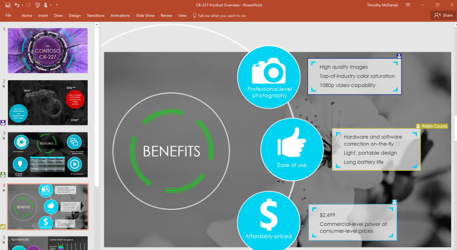Viewport: 457px width, 250px height.
Task: Click Top-of-industry color saturation text
Action: [x=357, y=76]
